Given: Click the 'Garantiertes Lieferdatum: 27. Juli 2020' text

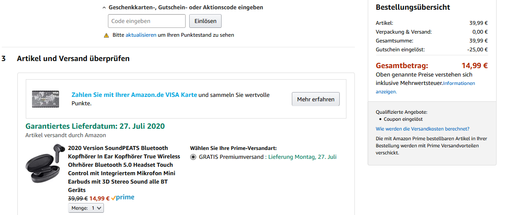Looking at the screenshot, I should pyautogui.click(x=95, y=127).
